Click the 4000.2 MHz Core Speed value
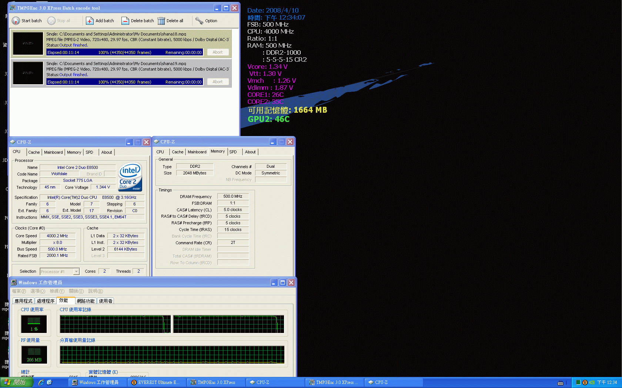Viewport: 622px width, 388px height. click(57, 236)
